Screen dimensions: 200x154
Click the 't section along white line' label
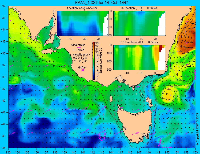pyautogui.click(x=82, y=8)
